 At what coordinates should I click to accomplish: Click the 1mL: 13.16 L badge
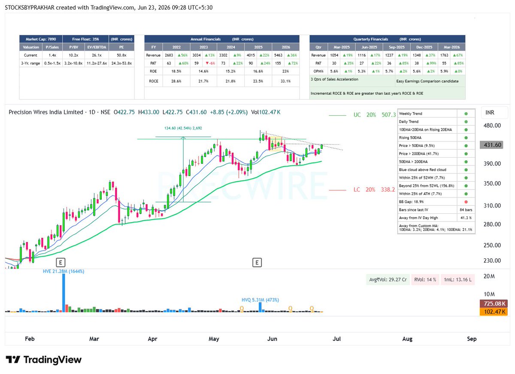coord(459,279)
